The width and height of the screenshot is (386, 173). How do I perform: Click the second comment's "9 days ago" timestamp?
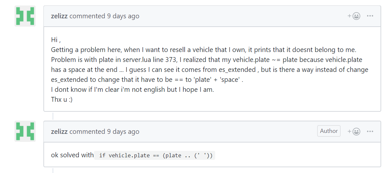coord(123,132)
